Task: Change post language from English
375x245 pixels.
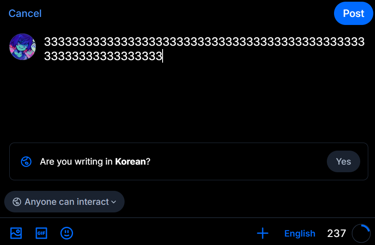Action: [300, 234]
